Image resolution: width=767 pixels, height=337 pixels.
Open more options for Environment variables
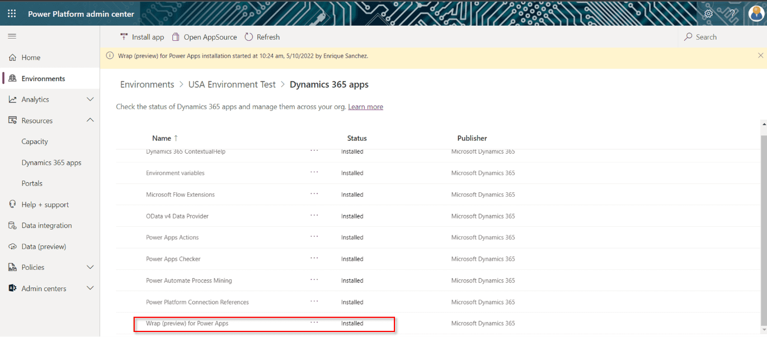[x=314, y=173]
